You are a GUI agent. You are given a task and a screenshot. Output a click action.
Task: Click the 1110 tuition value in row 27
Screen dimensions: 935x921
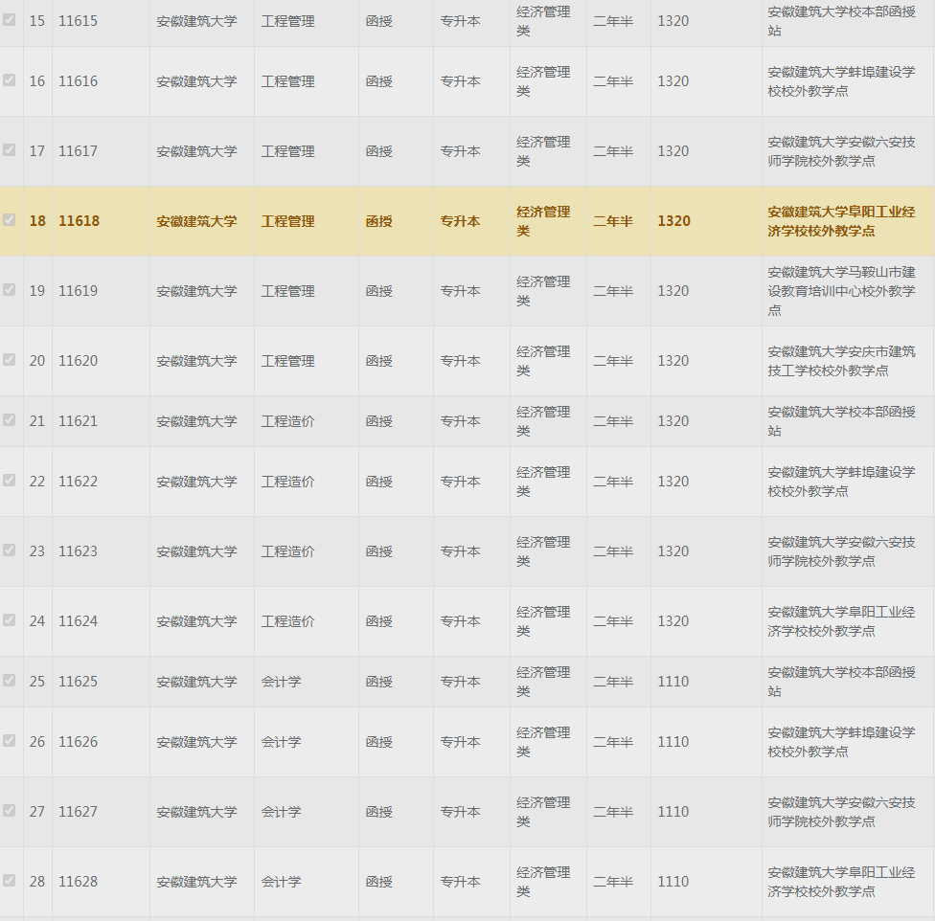(673, 812)
